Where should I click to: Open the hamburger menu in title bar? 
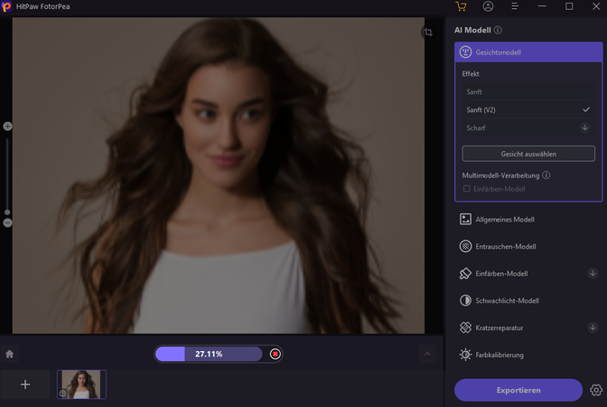tap(515, 6)
